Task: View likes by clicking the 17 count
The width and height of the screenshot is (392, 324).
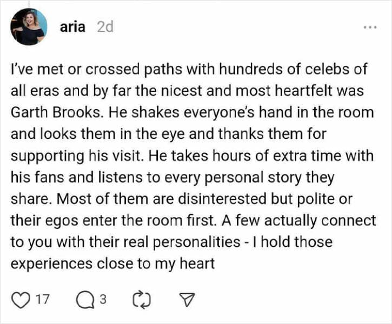Action: tap(42, 299)
